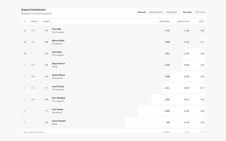The width and height of the screenshot is (226, 141).
Task: Click Yuki Tanaka's YT avatar
Action: 46,111
